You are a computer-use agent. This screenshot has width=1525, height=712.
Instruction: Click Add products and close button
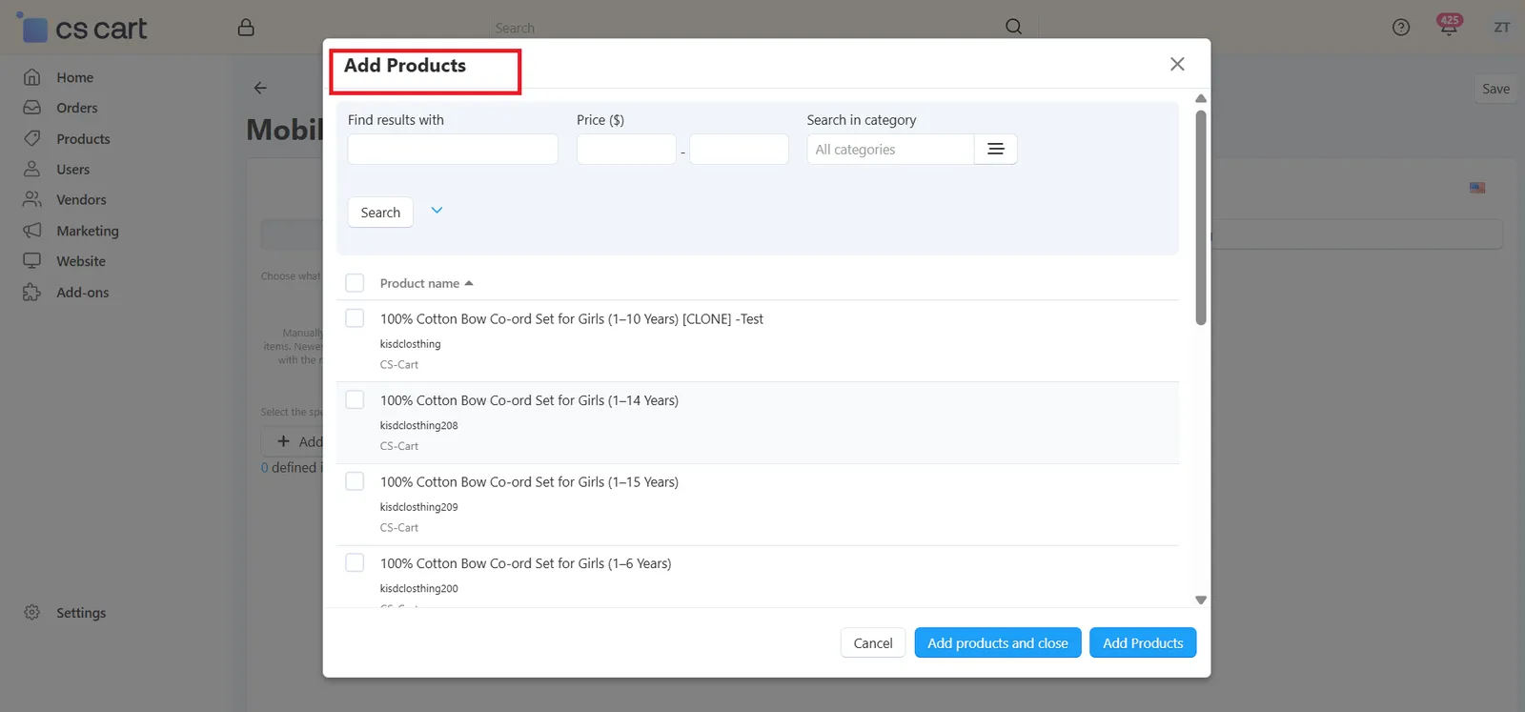pyautogui.click(x=998, y=643)
